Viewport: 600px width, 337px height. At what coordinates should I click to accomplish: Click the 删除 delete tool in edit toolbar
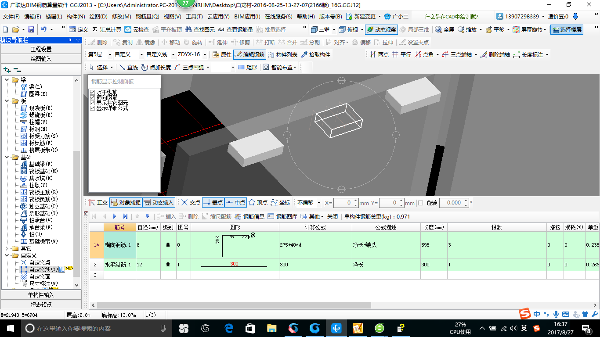point(98,42)
